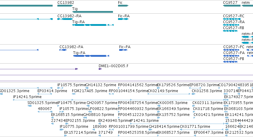Image resolution: width=253 pixels, height=137 pixels.
Task: Click EST IP14241.5prime label
Action: pos(27,97)
